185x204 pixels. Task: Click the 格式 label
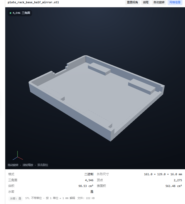point(11,174)
